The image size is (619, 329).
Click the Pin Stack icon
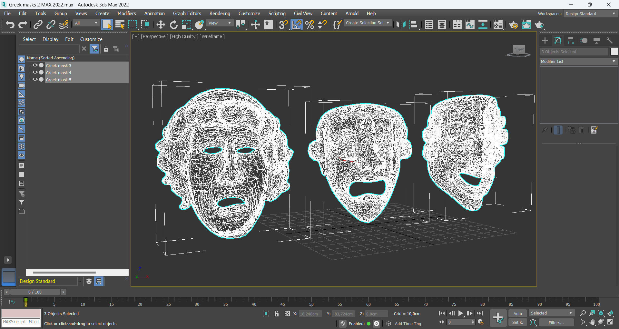(x=545, y=130)
